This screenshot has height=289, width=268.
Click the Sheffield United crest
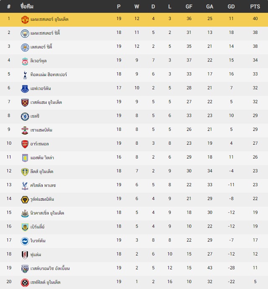pos(25,283)
